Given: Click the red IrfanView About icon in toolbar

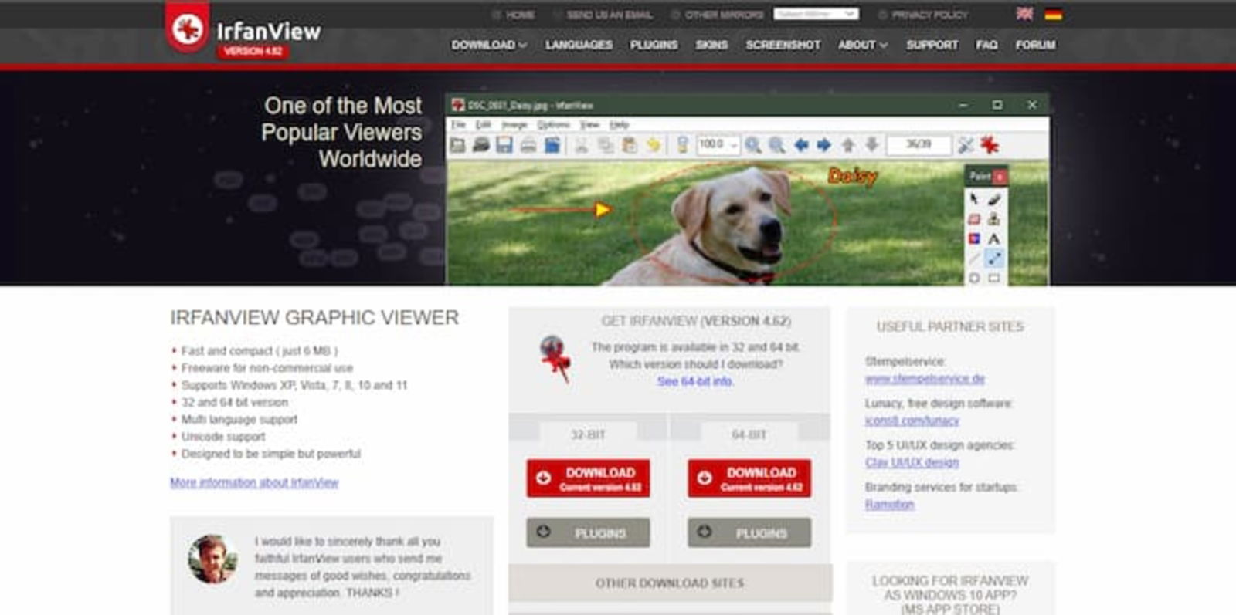Looking at the screenshot, I should click(x=990, y=144).
